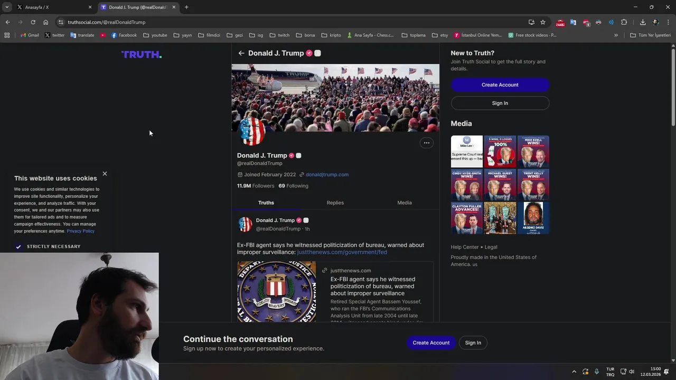Image resolution: width=676 pixels, height=380 pixels.
Task: Open the borsa bookmarks folder
Action: (x=306, y=35)
